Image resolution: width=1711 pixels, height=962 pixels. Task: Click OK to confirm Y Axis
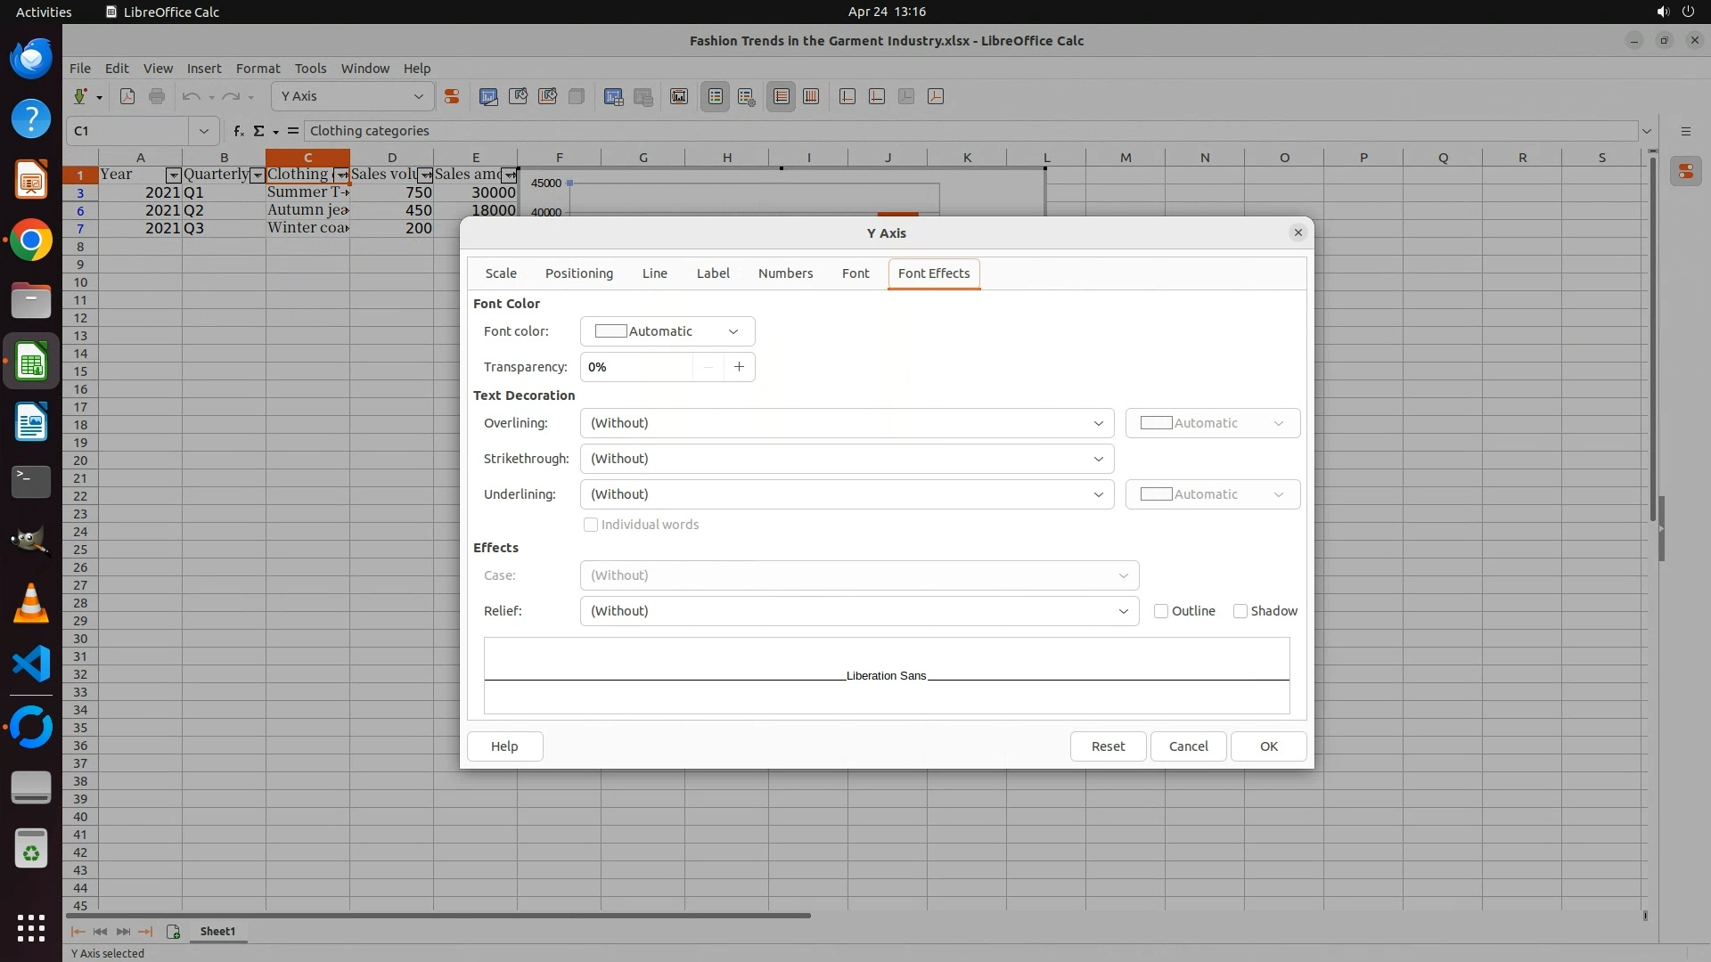(1268, 746)
